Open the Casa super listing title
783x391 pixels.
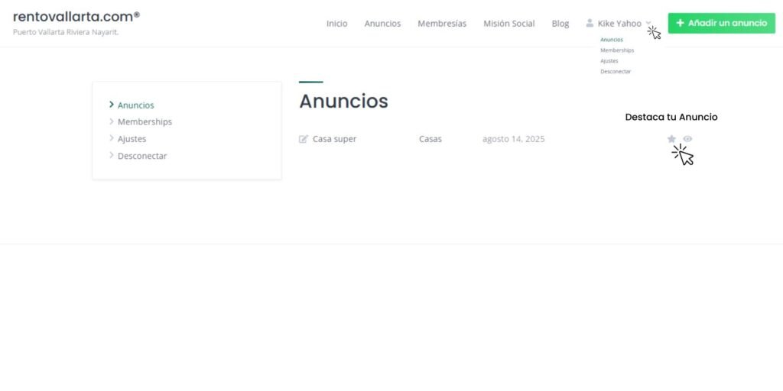point(334,139)
